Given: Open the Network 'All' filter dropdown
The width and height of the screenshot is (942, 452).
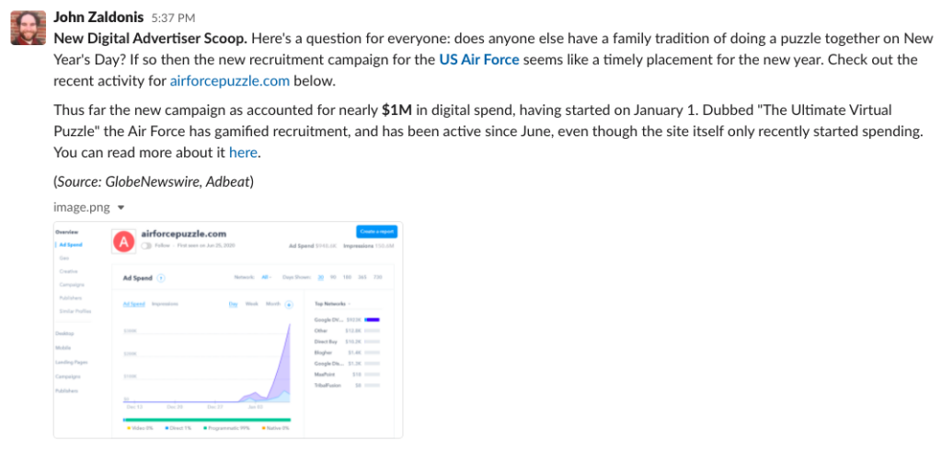Looking at the screenshot, I should click(x=266, y=277).
